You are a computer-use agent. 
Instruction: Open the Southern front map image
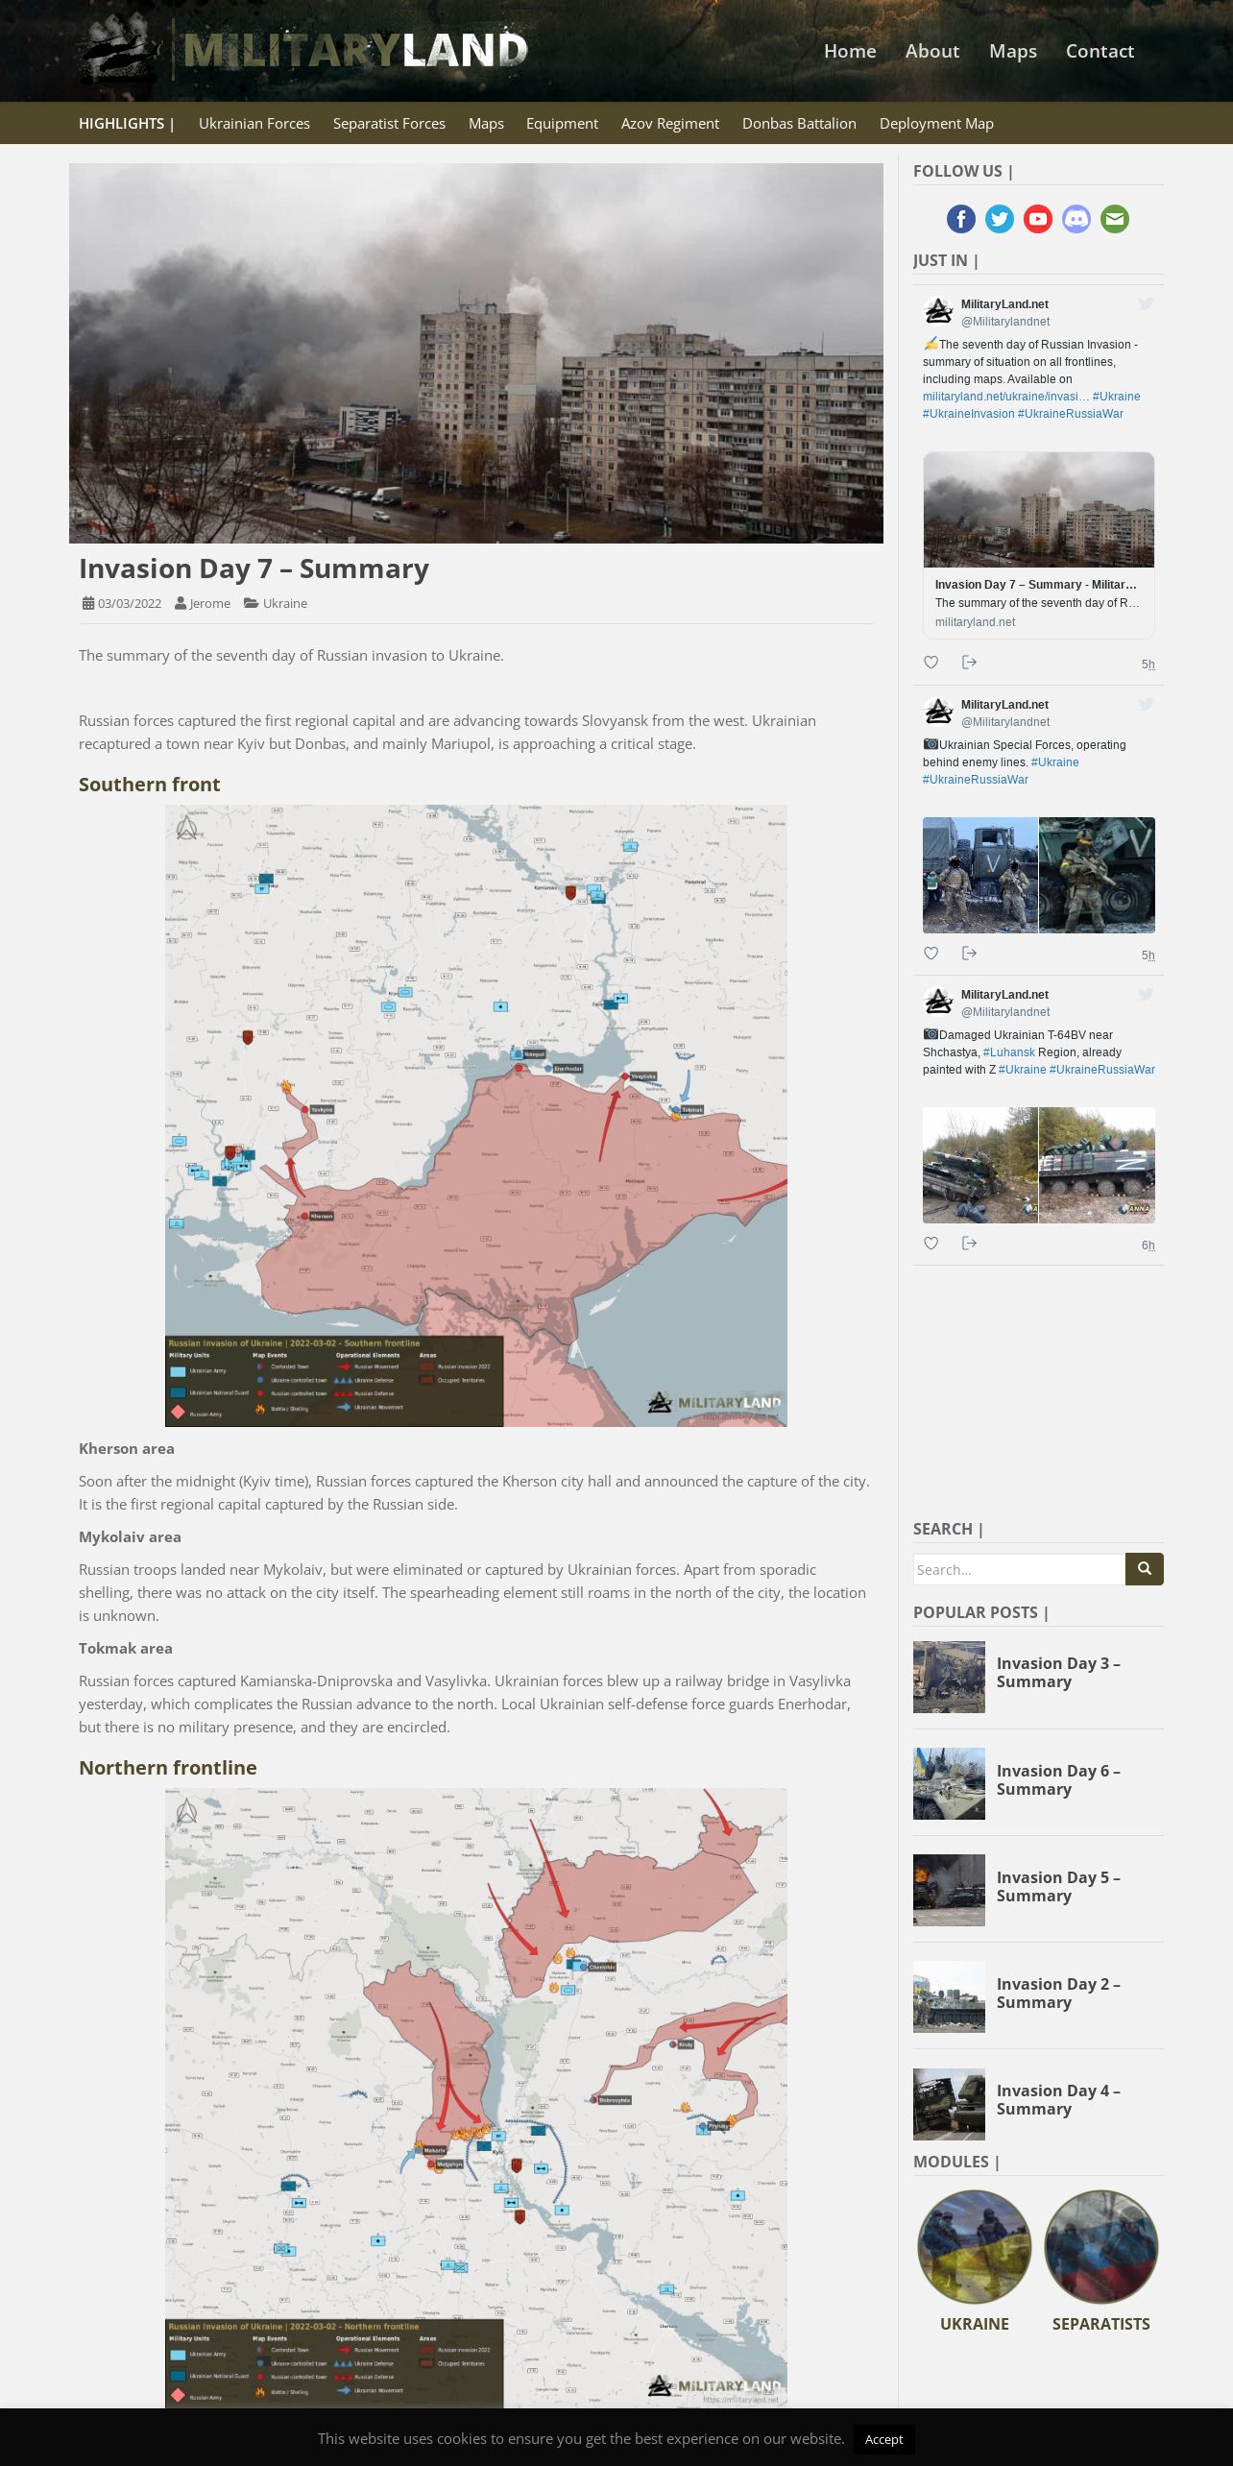(476, 1116)
